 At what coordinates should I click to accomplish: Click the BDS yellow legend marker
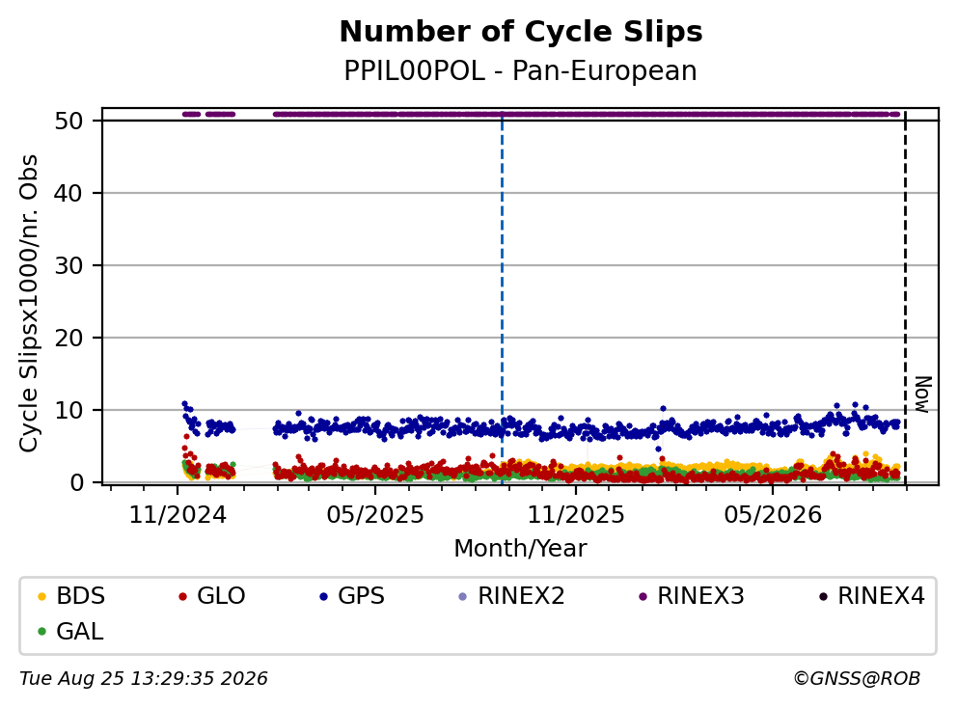[41, 596]
